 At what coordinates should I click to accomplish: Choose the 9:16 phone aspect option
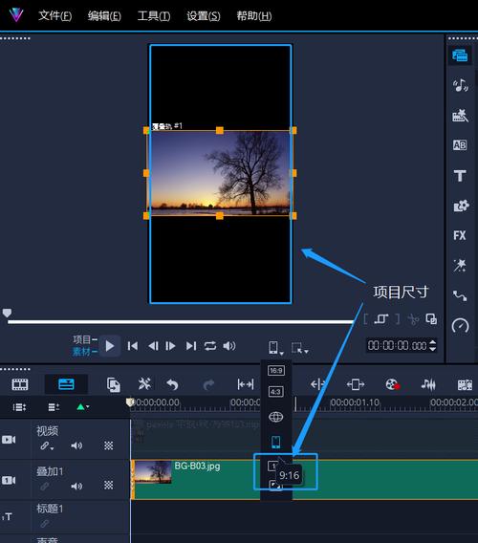275,443
